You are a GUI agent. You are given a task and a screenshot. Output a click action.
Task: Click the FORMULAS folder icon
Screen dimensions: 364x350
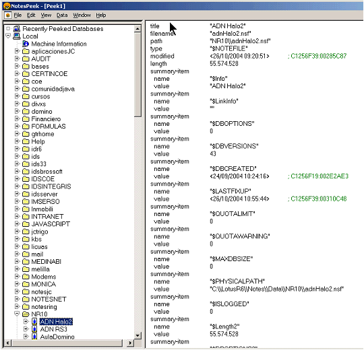[26, 127]
